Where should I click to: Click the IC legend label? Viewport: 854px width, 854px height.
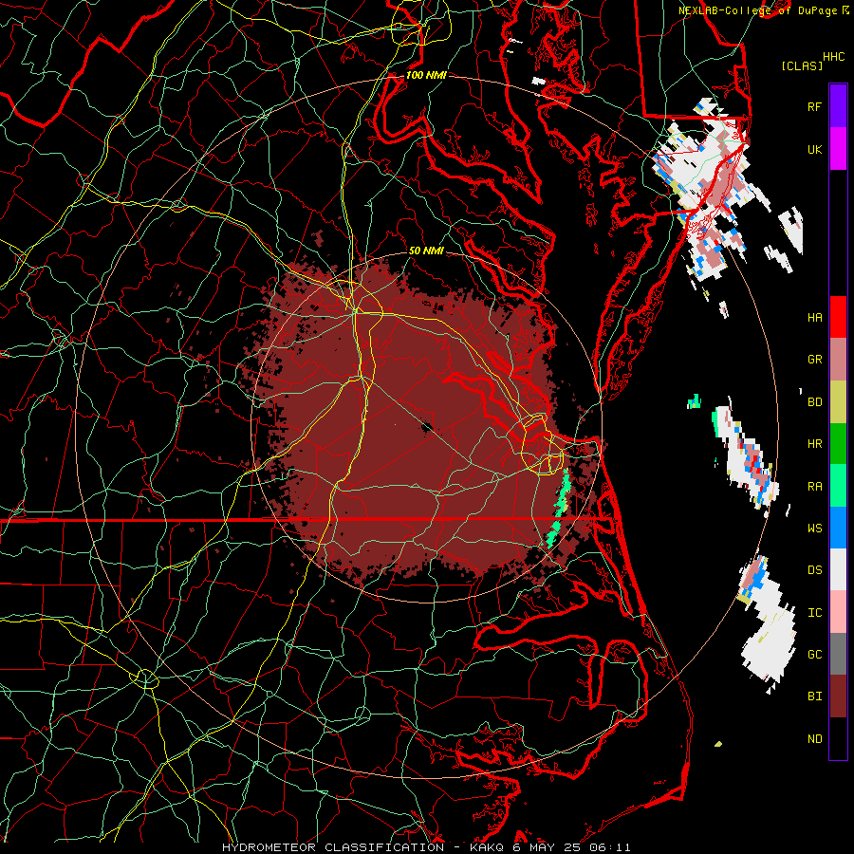pyautogui.click(x=814, y=612)
